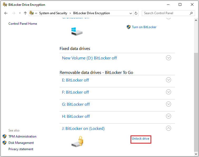Click the Forward navigation arrow
The height and width of the screenshot is (157, 199).
pyautogui.click(x=14, y=13)
